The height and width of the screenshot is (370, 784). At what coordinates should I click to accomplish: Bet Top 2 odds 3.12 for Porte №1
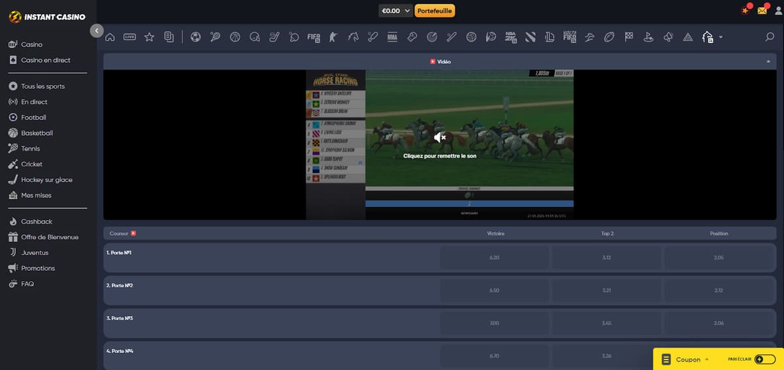[x=606, y=258]
